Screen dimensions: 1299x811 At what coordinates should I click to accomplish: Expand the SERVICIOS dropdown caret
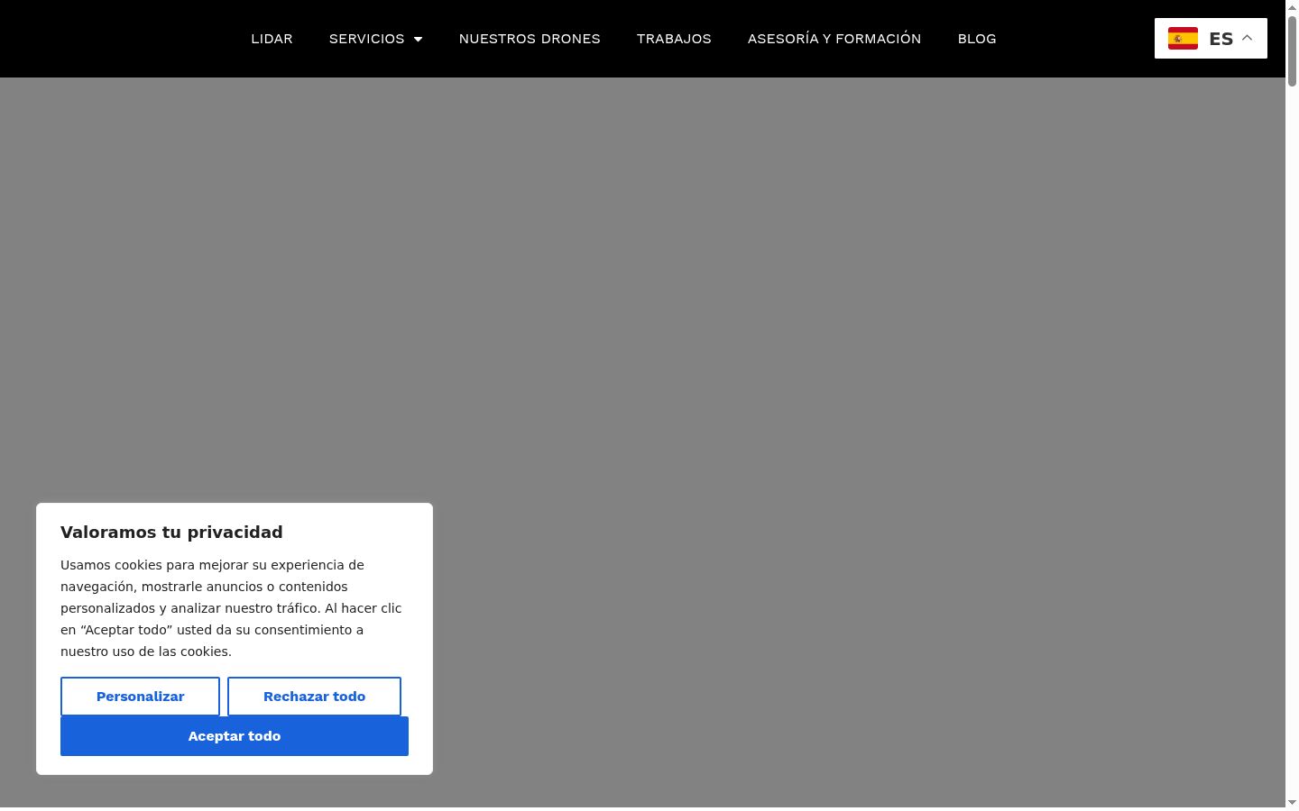[418, 40]
